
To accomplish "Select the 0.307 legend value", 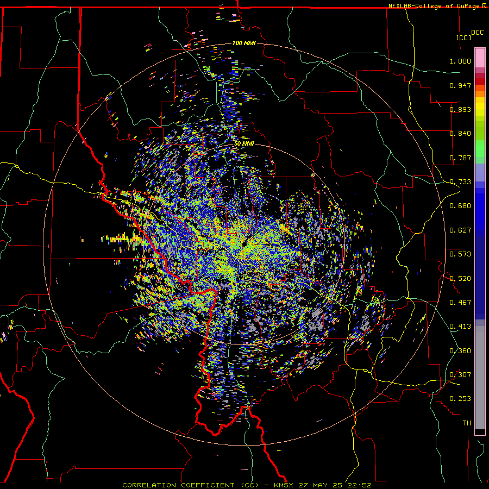I will (460, 375).
